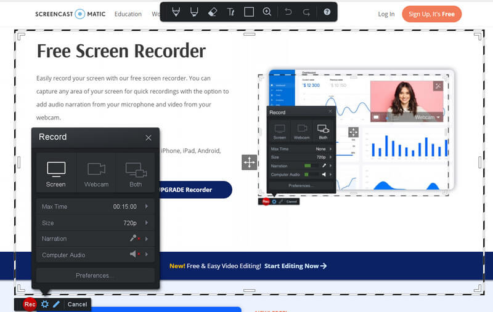Expand Max Time options arrow

click(147, 206)
